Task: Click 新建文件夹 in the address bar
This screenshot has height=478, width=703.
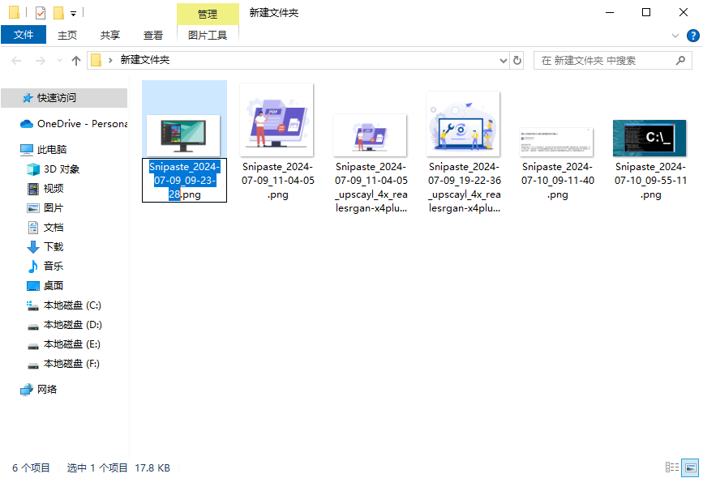Action: coord(145,60)
